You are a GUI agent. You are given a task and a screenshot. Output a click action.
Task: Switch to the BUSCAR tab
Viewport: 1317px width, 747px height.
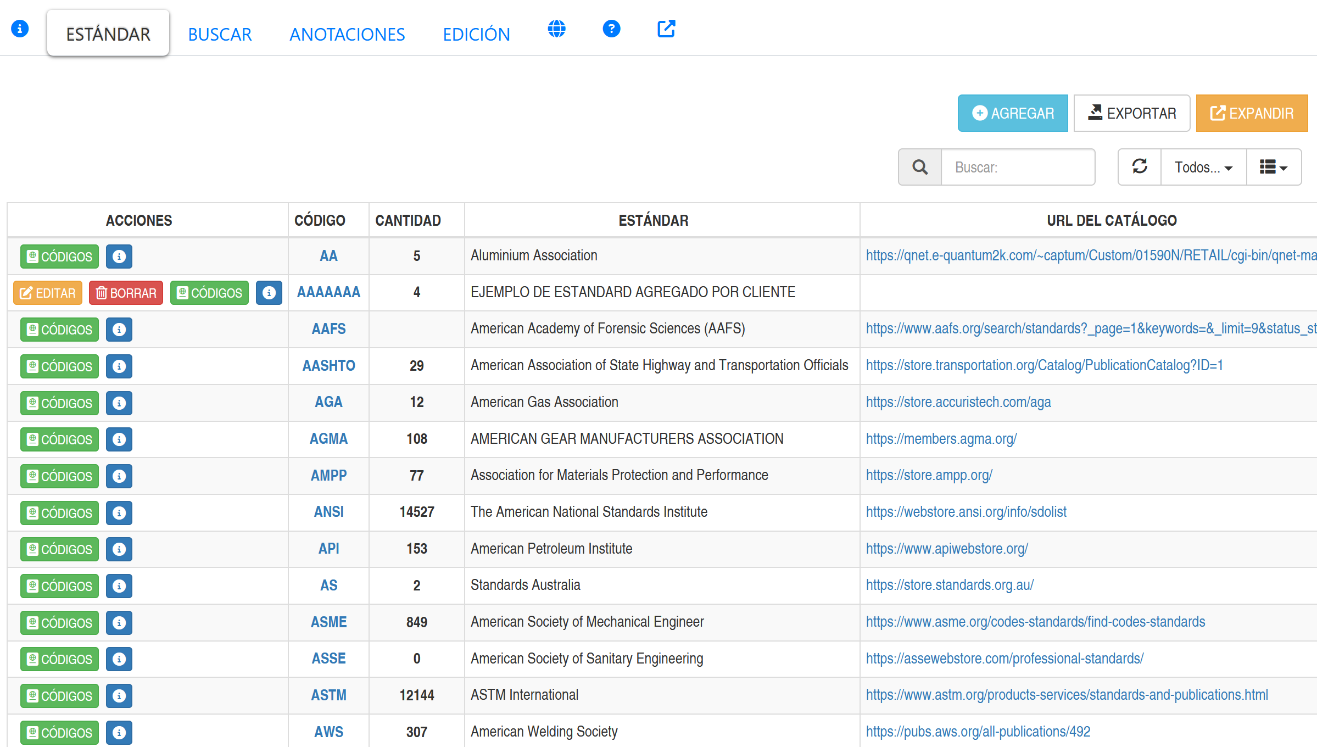click(x=220, y=34)
